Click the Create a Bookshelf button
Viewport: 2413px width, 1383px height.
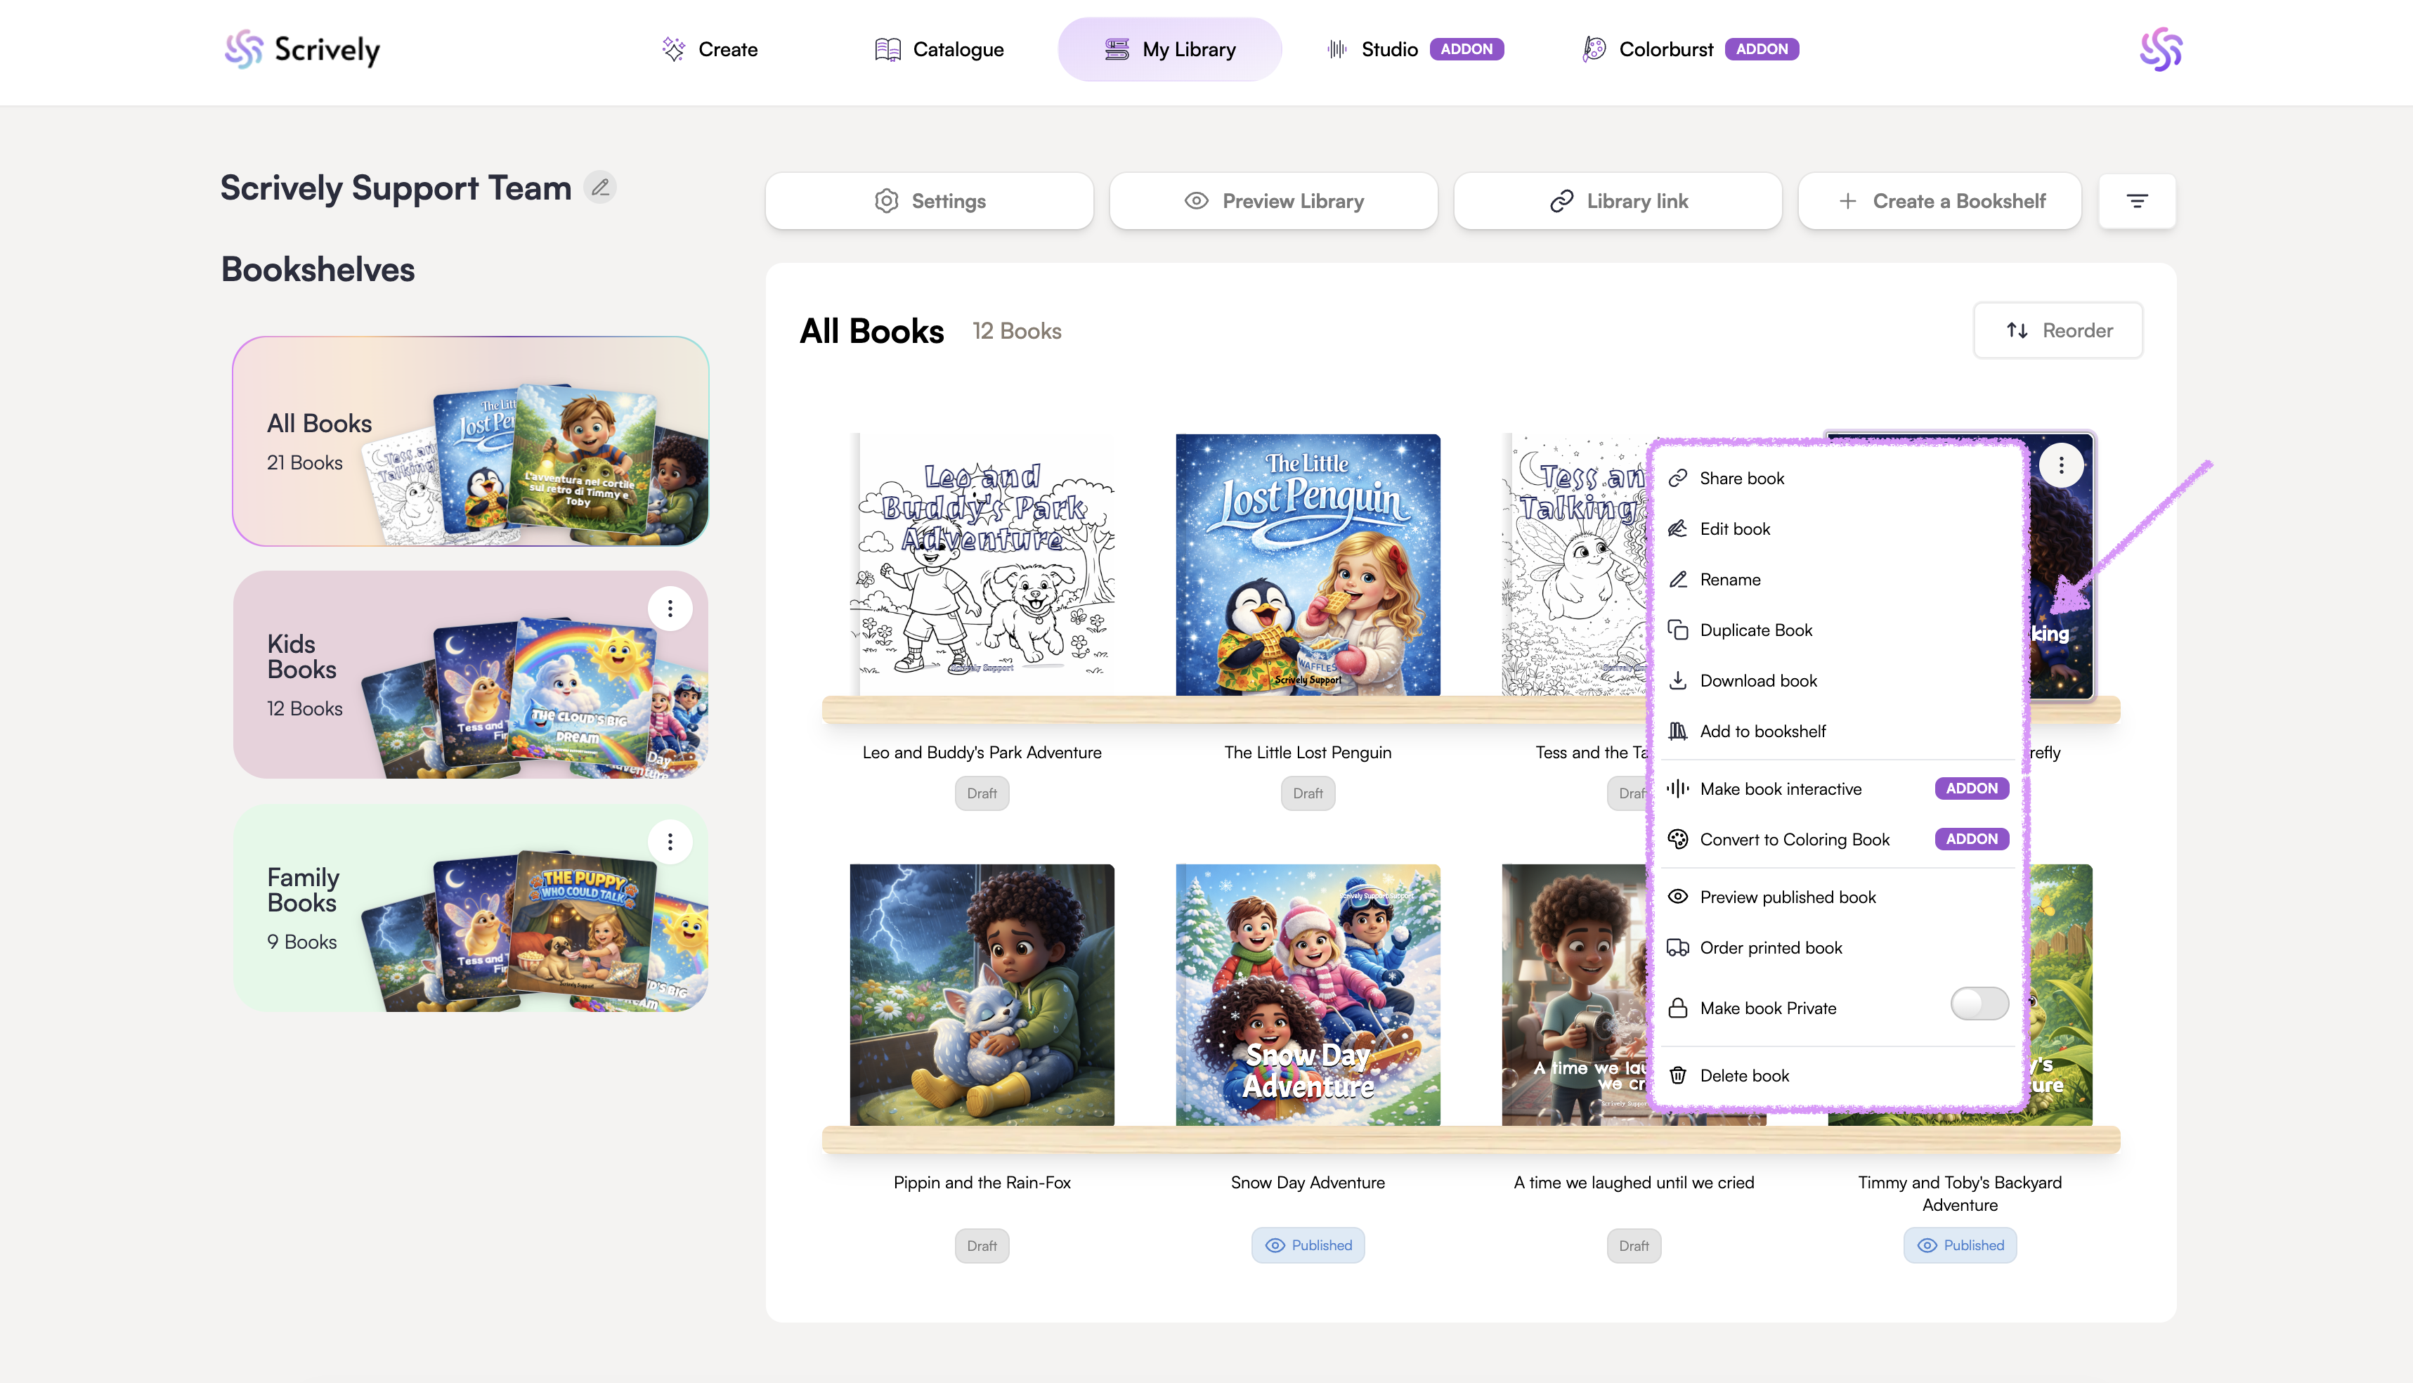pyautogui.click(x=1940, y=200)
